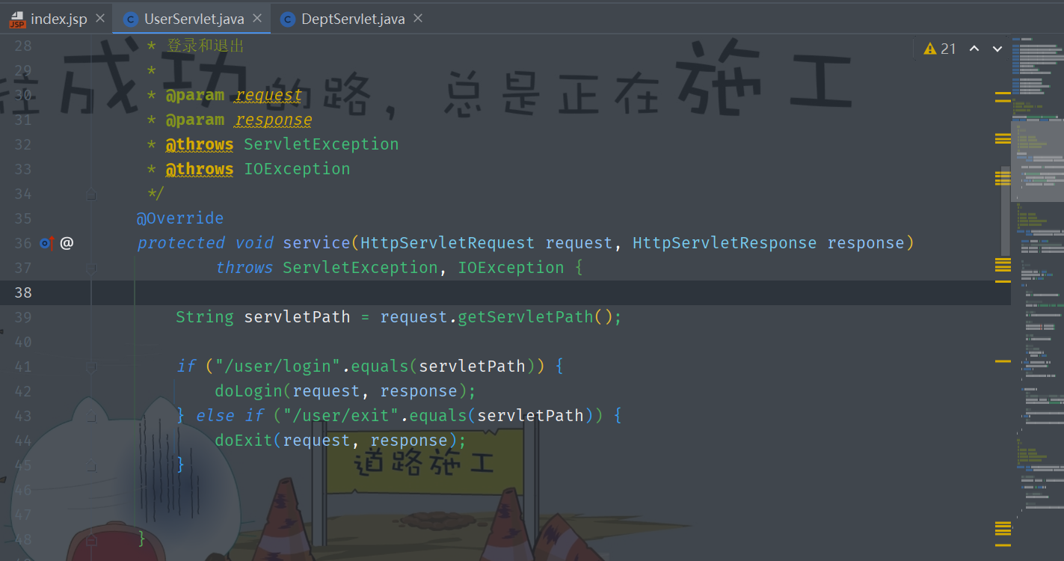
Task: Place the cursor on the service method name
Action: coord(316,243)
